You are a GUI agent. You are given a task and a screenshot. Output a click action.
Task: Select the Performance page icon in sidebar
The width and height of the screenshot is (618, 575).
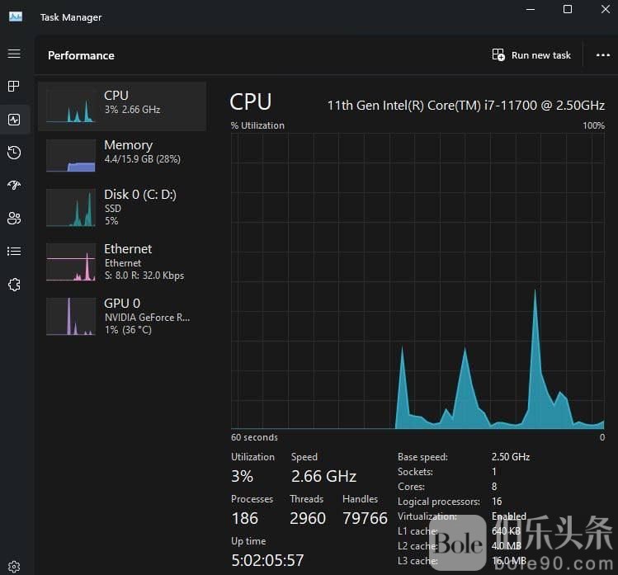coord(14,120)
